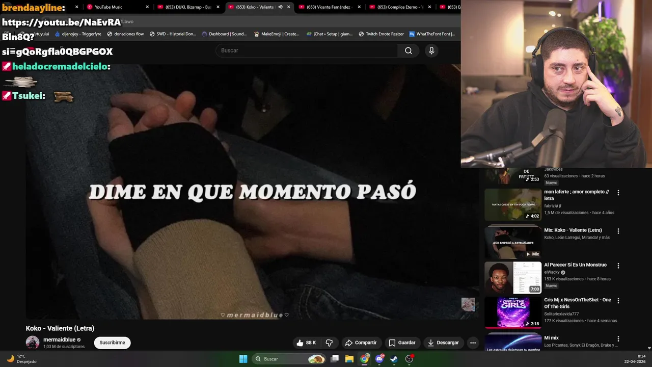This screenshot has height=367, width=652.
Task: Click 'Mi mix' title in sidebar
Action: [x=551, y=338]
